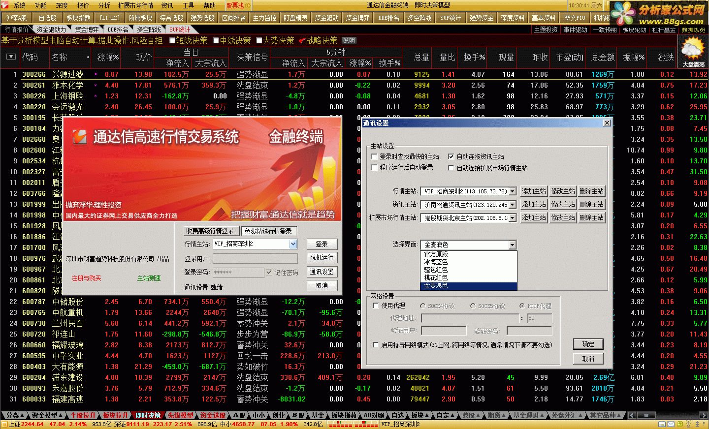The width and height of the screenshot is (709, 429).
Task: Open 个股拉升 bottom tab
Action: tap(83, 416)
